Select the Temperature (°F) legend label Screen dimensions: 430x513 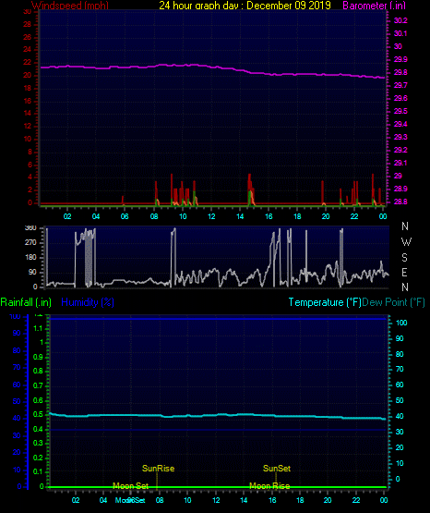tap(325, 302)
